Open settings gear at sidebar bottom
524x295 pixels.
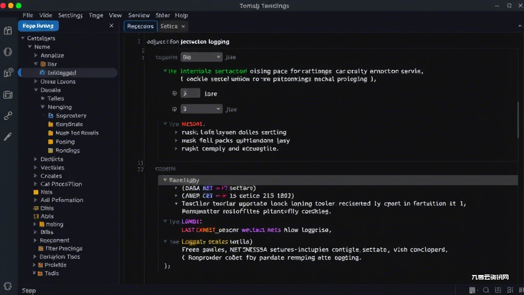(7, 286)
